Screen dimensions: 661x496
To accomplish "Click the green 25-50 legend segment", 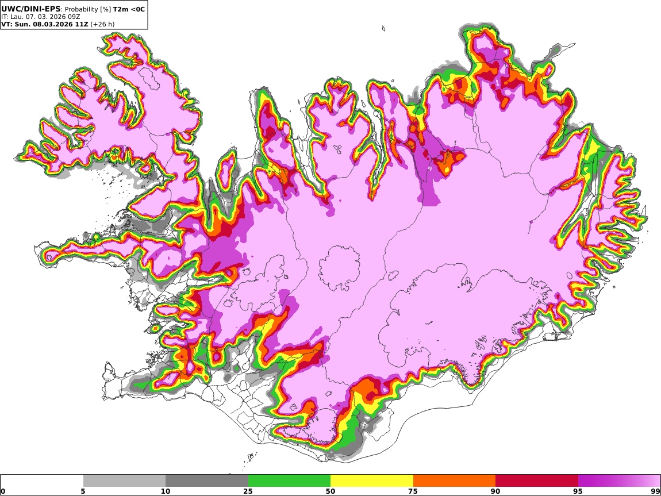I will [x=289, y=480].
